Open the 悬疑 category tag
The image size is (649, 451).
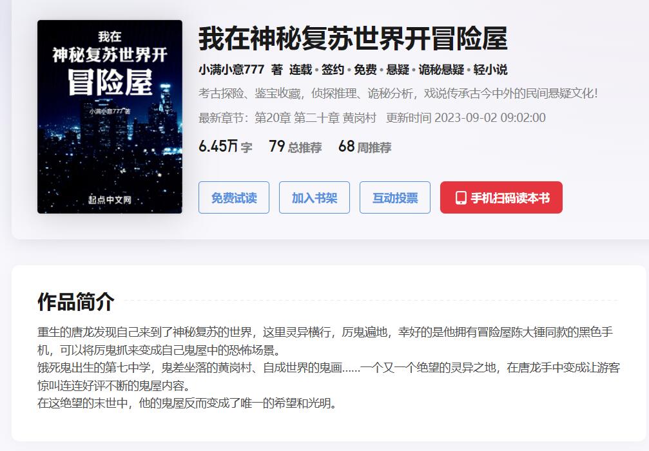(x=398, y=70)
